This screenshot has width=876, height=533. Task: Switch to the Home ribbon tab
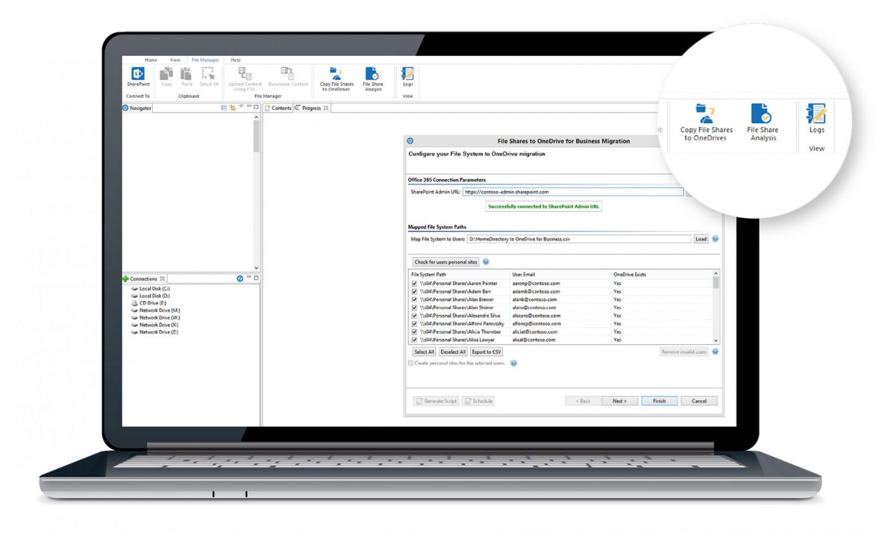[x=151, y=60]
